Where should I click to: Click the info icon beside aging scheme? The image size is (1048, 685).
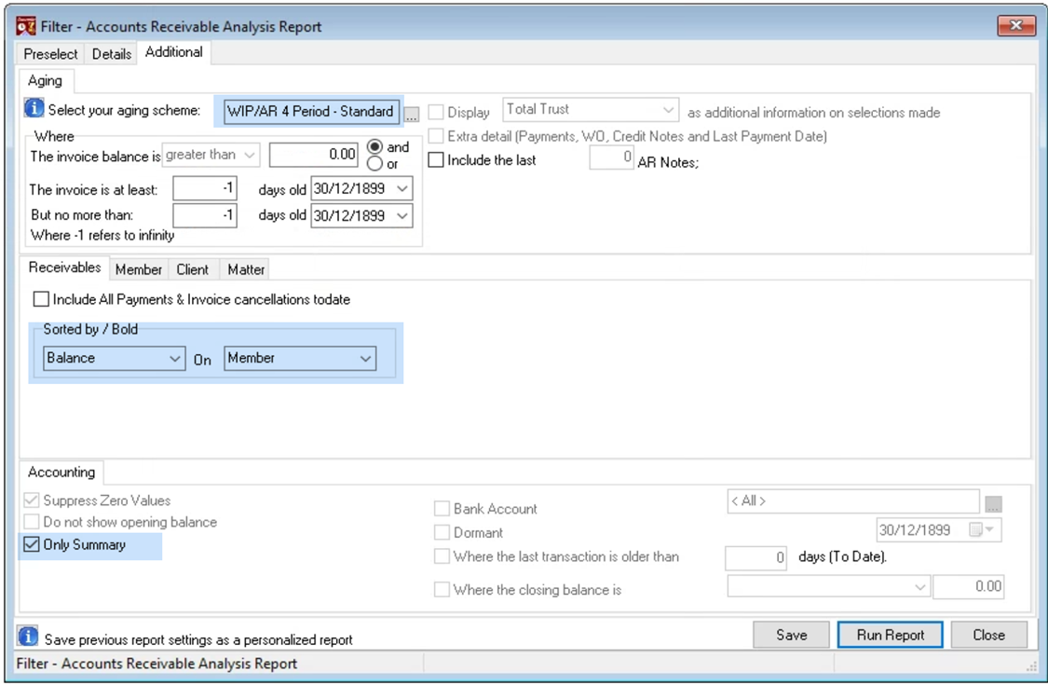(x=34, y=108)
